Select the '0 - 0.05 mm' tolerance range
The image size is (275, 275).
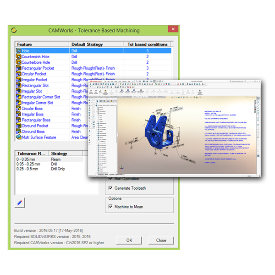pyautogui.click(x=26, y=159)
